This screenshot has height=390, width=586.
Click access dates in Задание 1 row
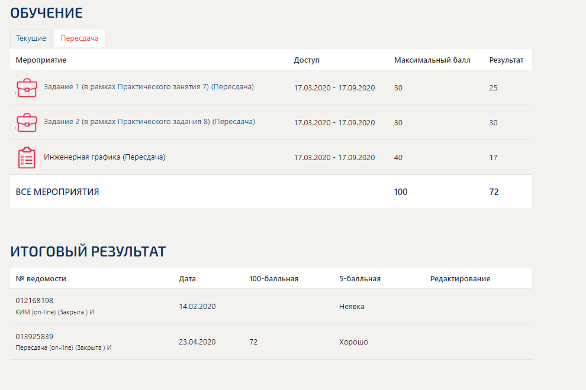click(334, 87)
